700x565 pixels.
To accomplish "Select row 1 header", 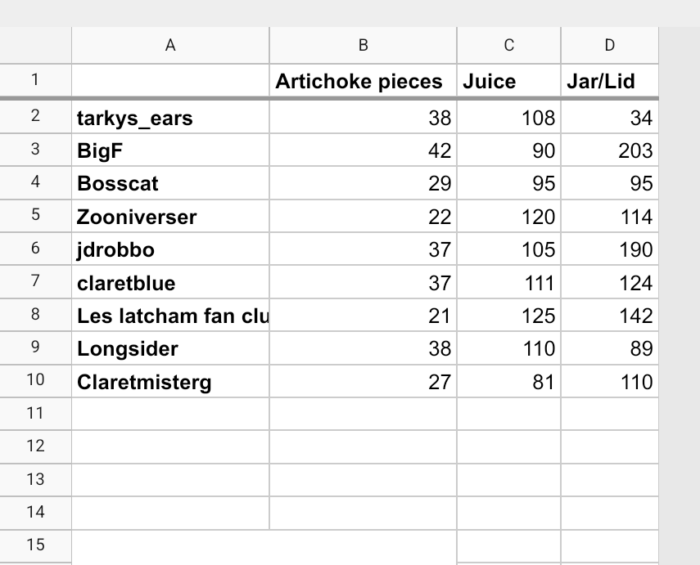I will point(35,80).
